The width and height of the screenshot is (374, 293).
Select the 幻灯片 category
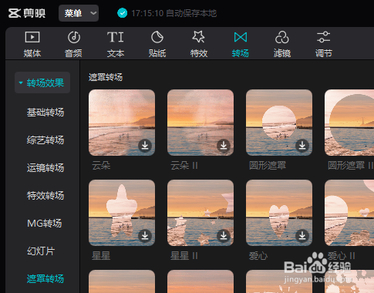[41, 251]
